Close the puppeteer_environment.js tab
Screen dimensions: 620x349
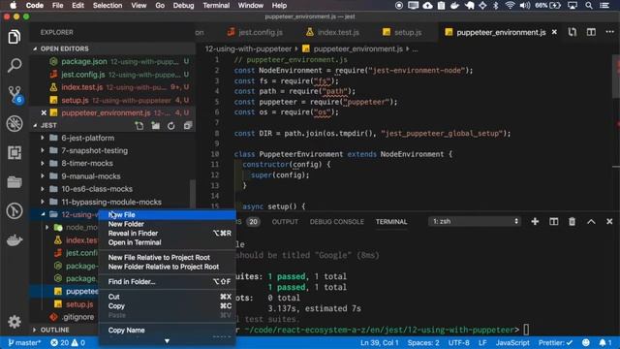pos(554,32)
